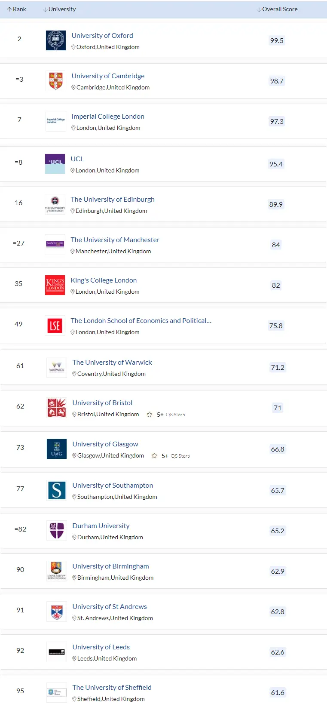This screenshot has height=710, width=327.
Task: Sort the table by University column
Action: (60, 9)
